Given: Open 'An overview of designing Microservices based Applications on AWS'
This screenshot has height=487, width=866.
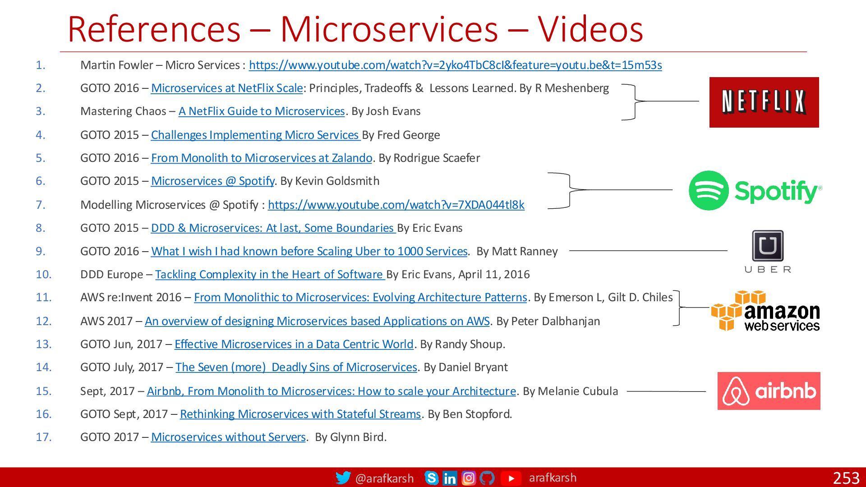Looking at the screenshot, I should [317, 321].
